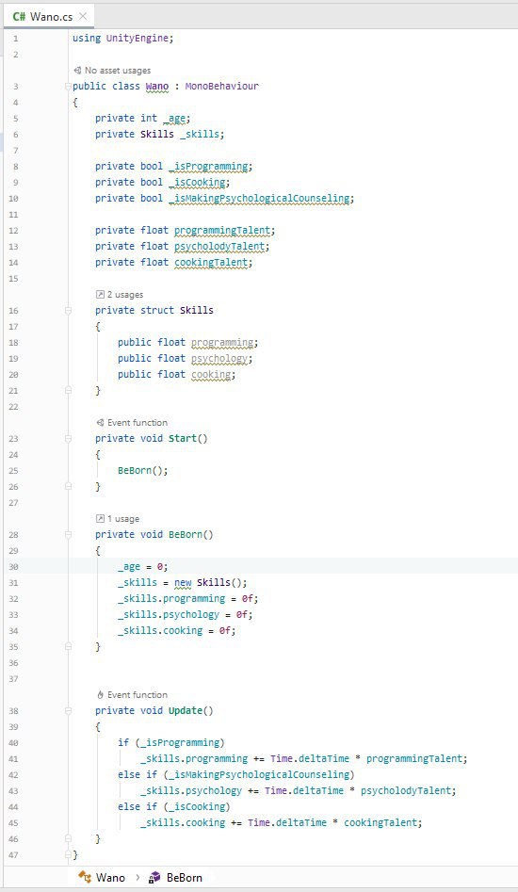The width and height of the screenshot is (518, 892).
Task: Click line number 1 in gutter
Action: coord(15,38)
